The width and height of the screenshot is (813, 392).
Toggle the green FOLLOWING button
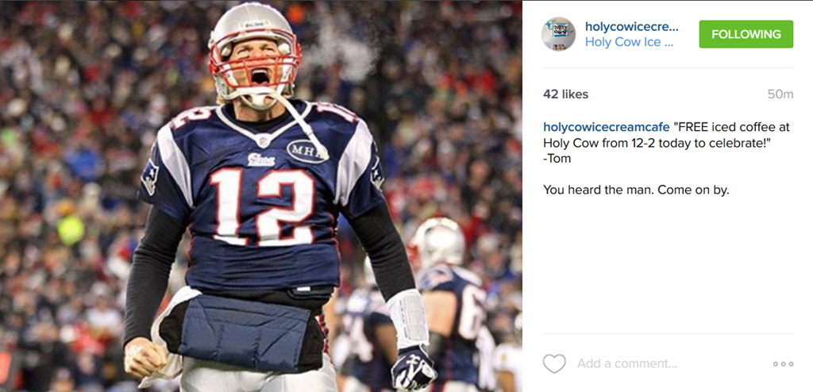(x=746, y=34)
